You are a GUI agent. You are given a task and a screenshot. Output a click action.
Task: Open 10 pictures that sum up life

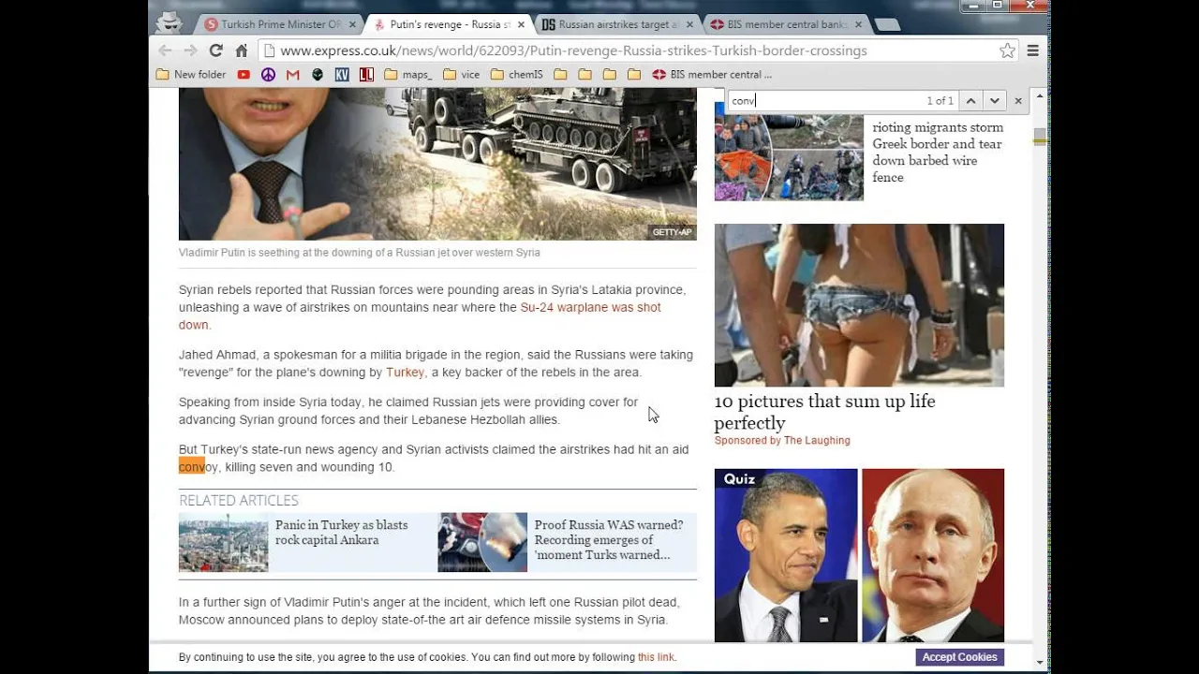tap(824, 412)
